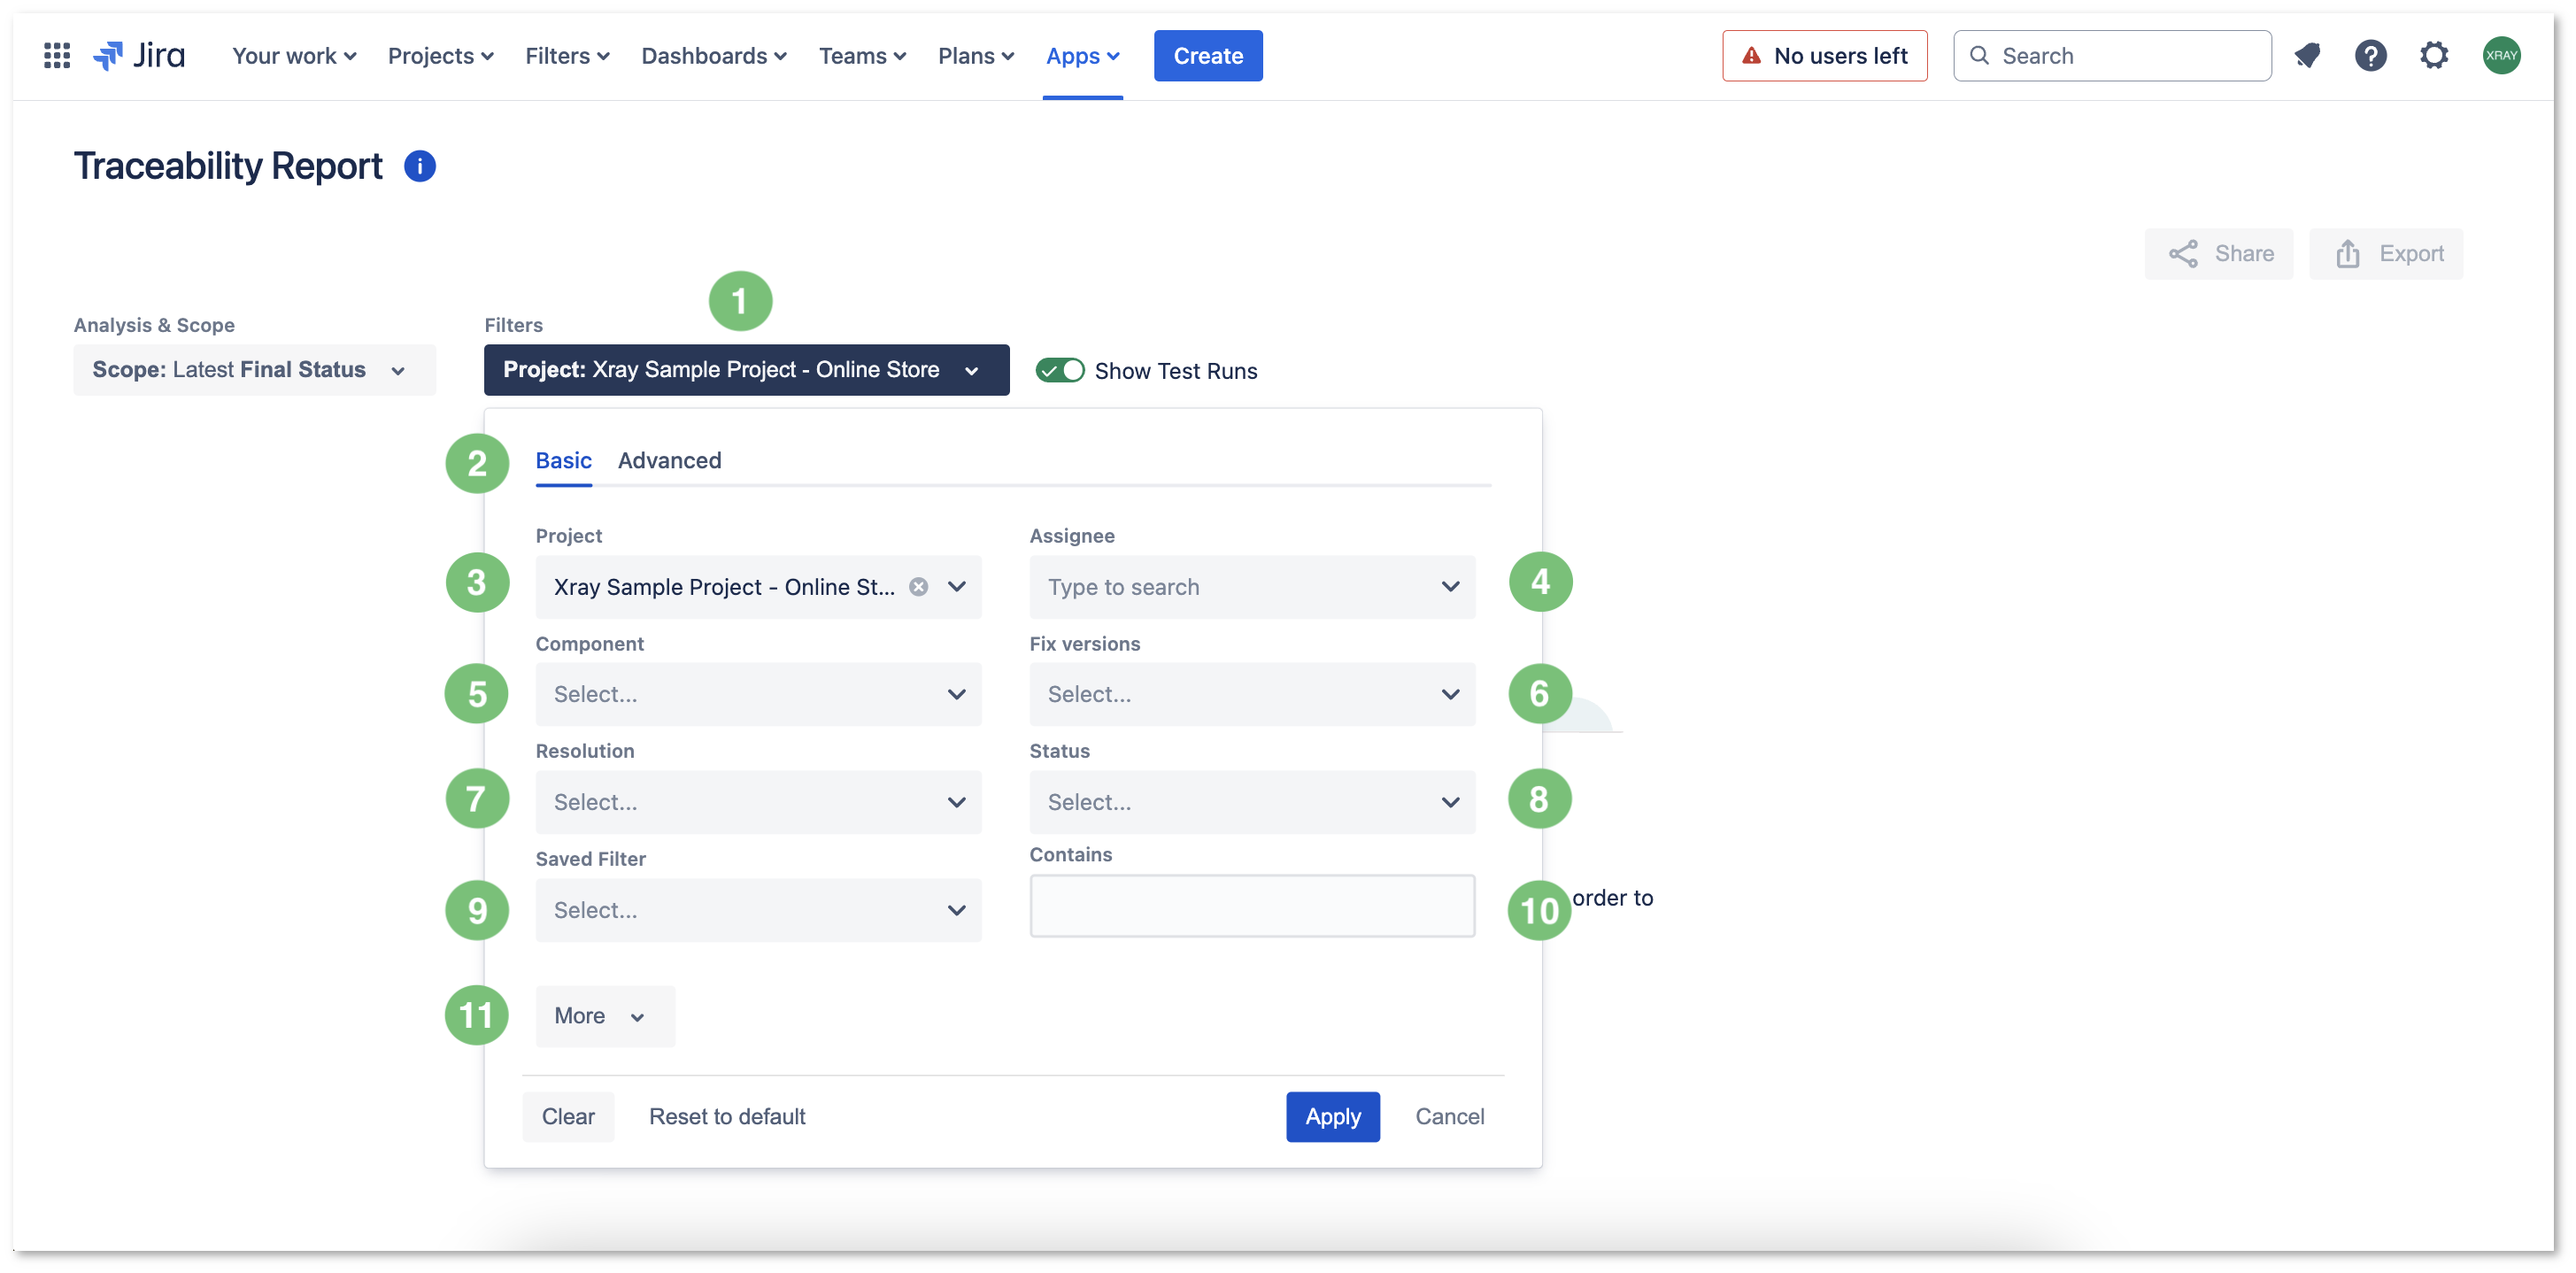Open the Your work menu
The height and width of the screenshot is (1273, 2576).
point(294,56)
